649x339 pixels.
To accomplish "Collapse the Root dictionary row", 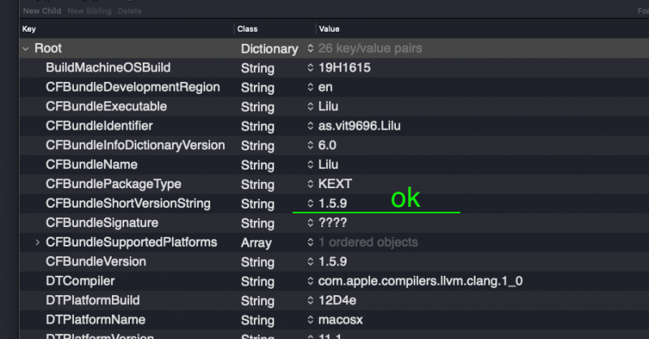I will 26,49.
